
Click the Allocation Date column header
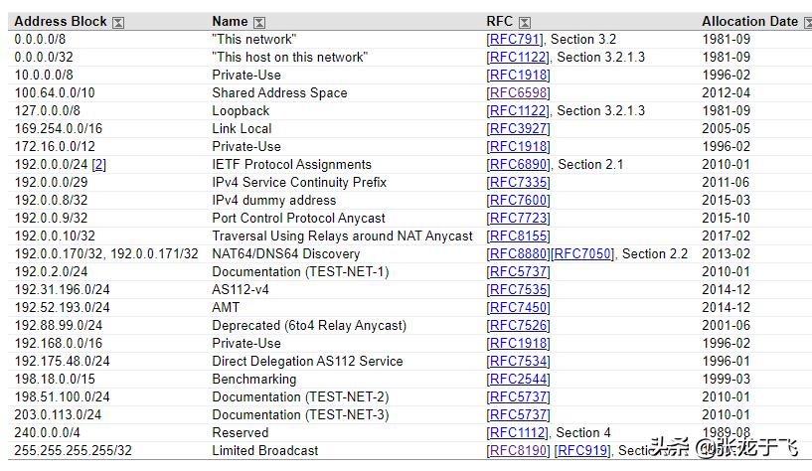tap(749, 22)
